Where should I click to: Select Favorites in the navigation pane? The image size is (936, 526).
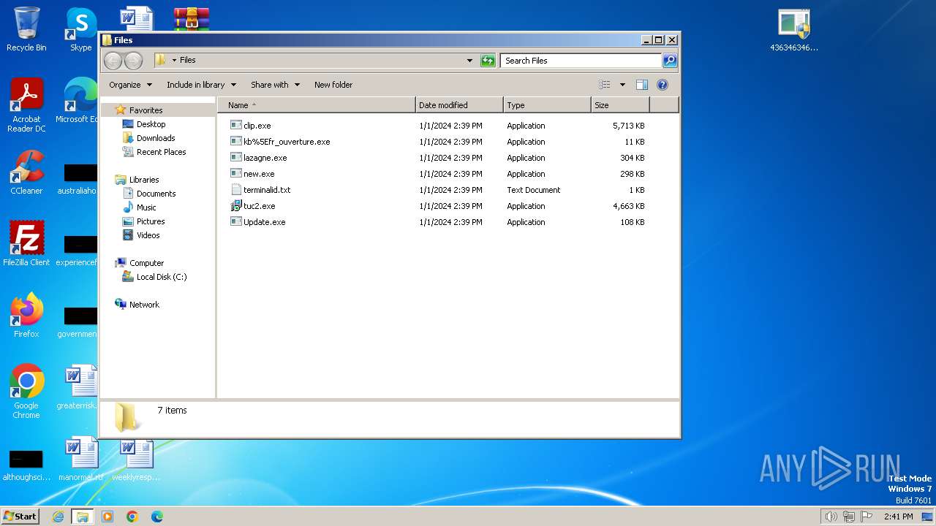(146, 110)
